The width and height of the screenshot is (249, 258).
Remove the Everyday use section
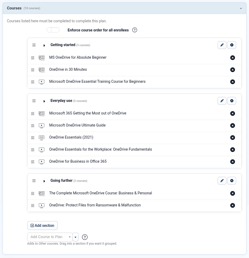tap(231, 101)
